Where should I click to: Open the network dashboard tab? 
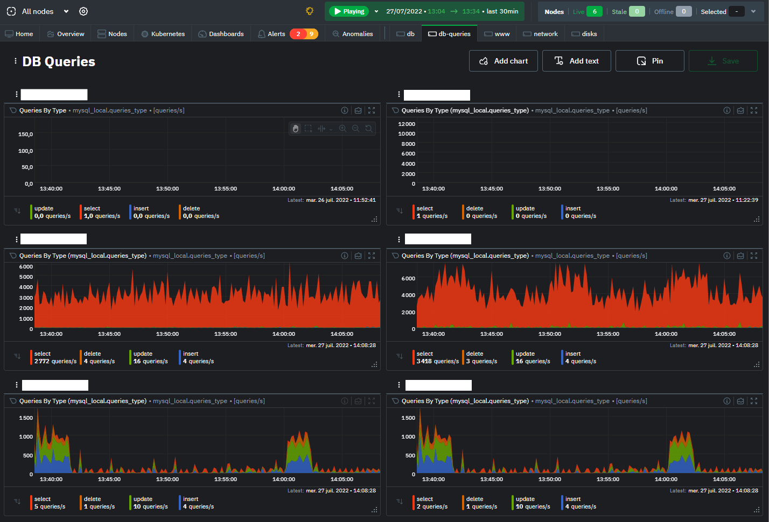pyautogui.click(x=540, y=34)
